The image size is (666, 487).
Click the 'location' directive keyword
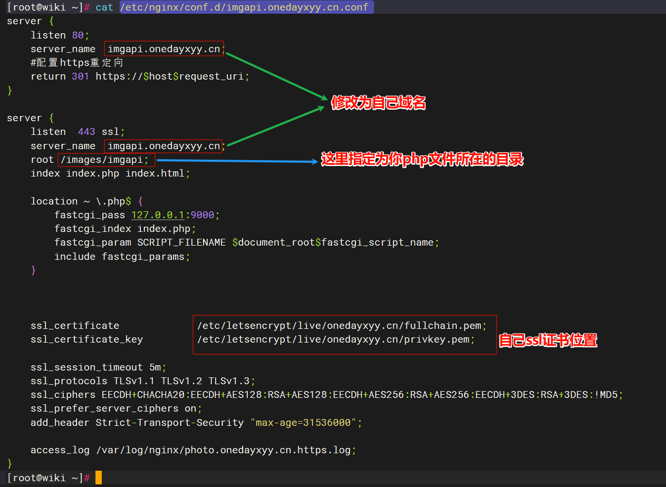[x=54, y=201]
